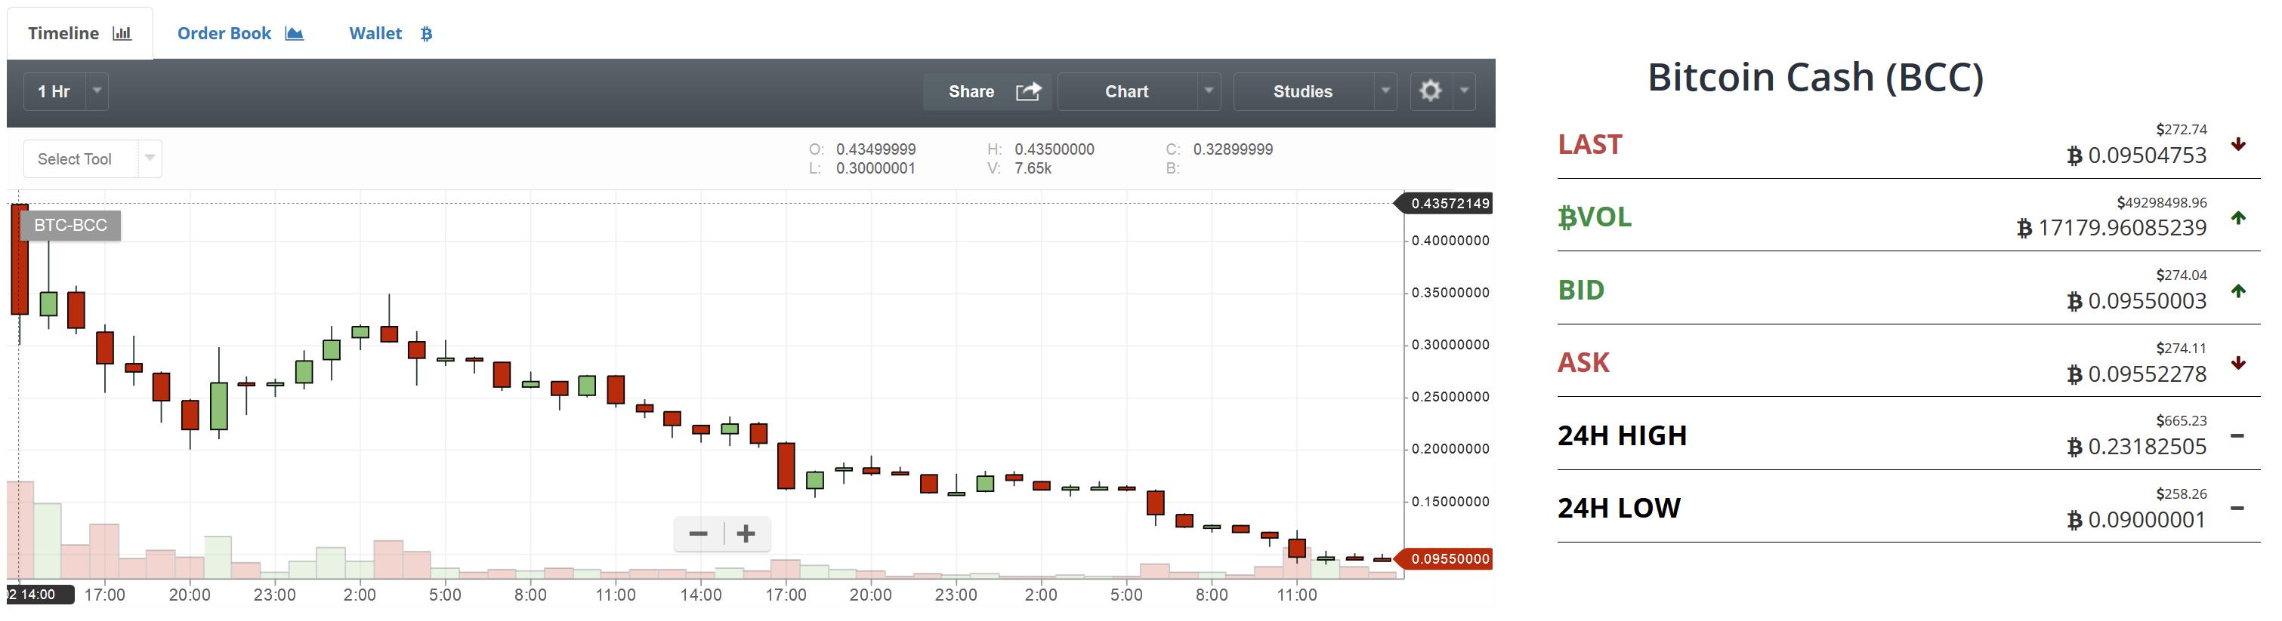Click the Share export arrow icon

[x=1029, y=91]
